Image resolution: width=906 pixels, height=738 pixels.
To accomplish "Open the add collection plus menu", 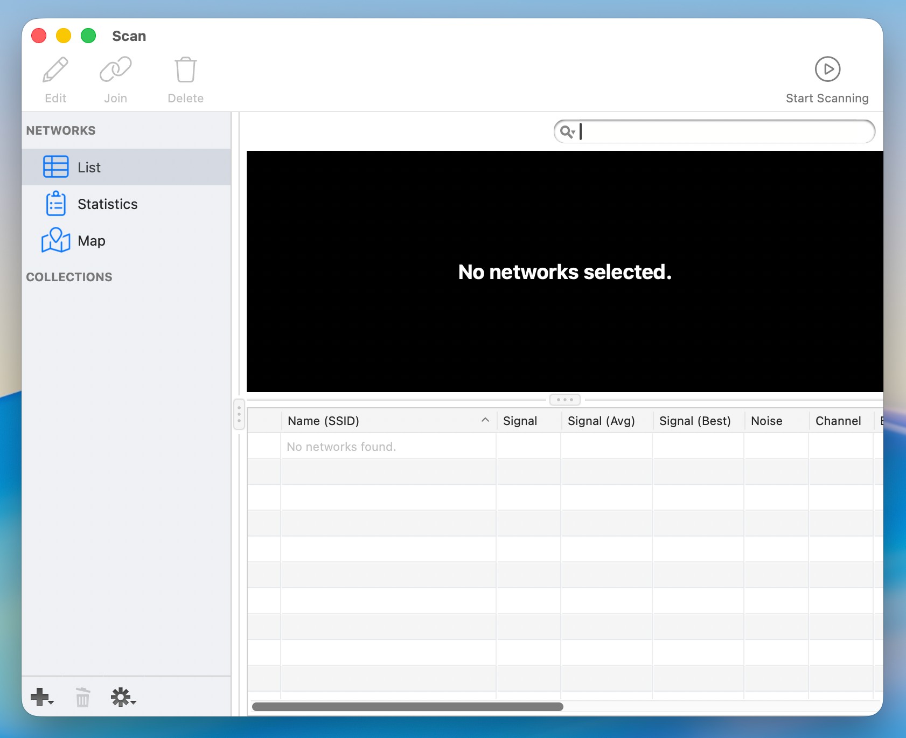I will [42, 697].
